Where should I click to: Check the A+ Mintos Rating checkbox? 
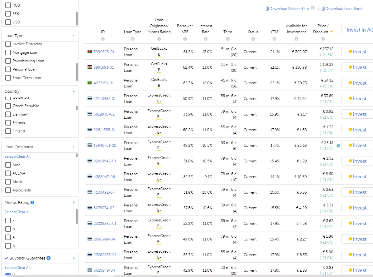8,229
